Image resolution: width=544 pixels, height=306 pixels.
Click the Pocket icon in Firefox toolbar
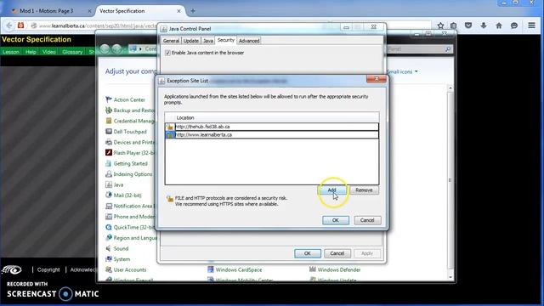tap(468, 25)
